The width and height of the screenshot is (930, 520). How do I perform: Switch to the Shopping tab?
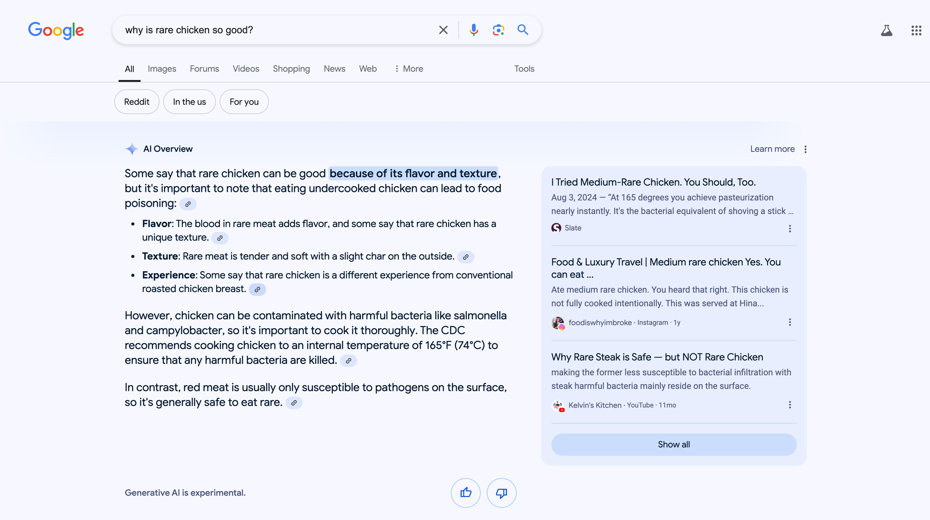pos(291,68)
